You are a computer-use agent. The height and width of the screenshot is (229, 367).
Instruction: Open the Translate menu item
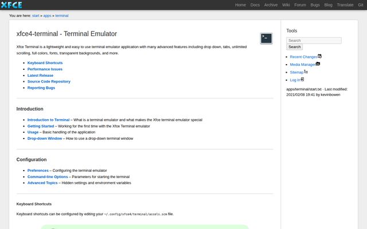click(345, 5)
